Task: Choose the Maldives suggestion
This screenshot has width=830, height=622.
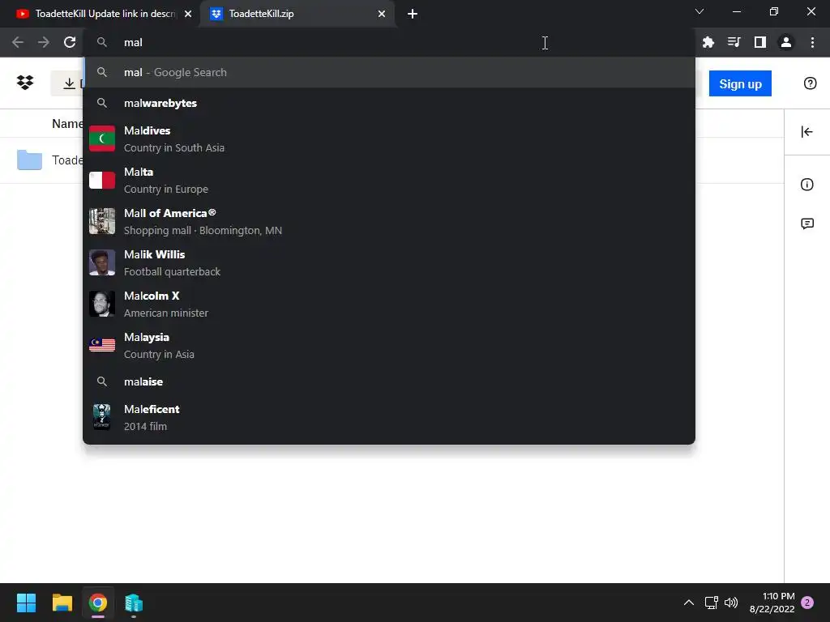Action: (x=389, y=138)
